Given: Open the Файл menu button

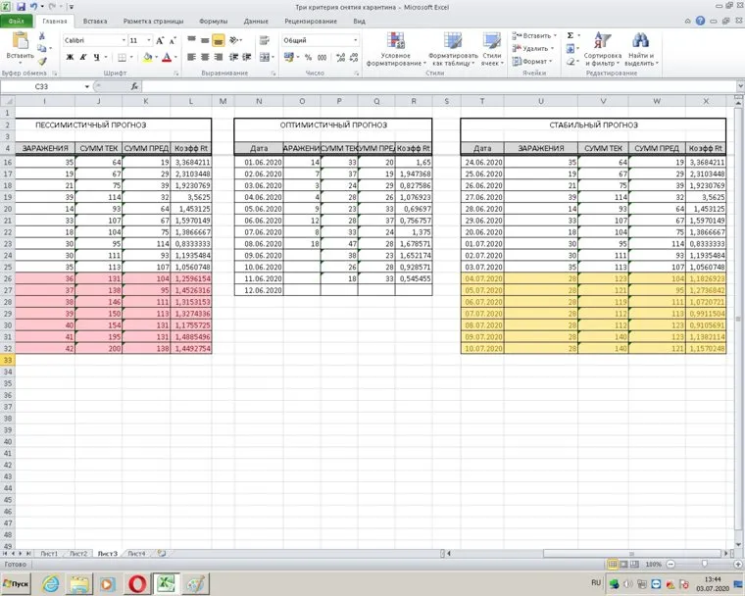Looking at the screenshot, I should 17,20.
